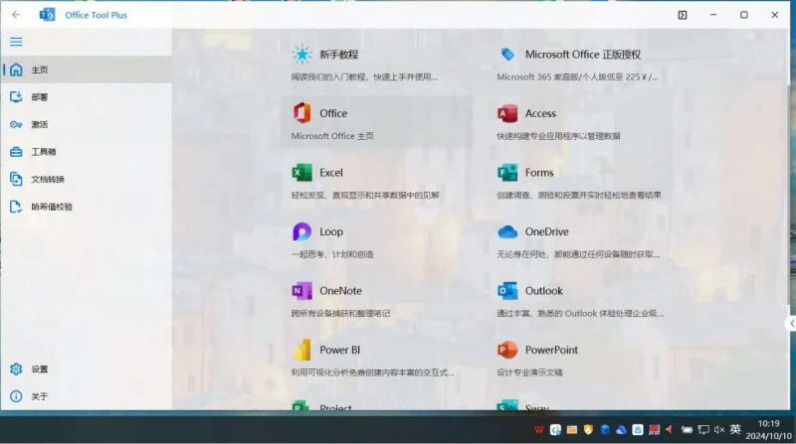Open the 部署 page in sidebar
796x444 pixels.
coord(87,96)
